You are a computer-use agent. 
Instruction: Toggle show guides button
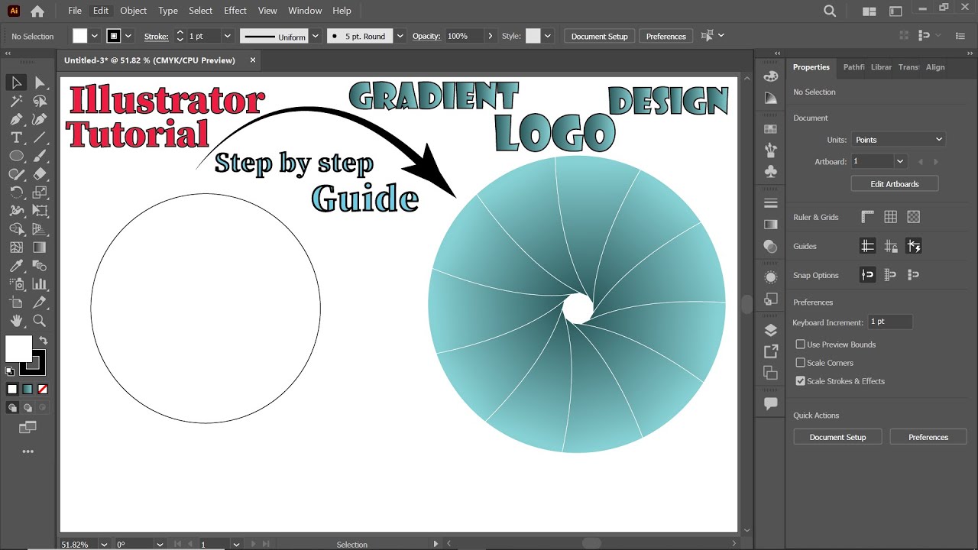(867, 246)
